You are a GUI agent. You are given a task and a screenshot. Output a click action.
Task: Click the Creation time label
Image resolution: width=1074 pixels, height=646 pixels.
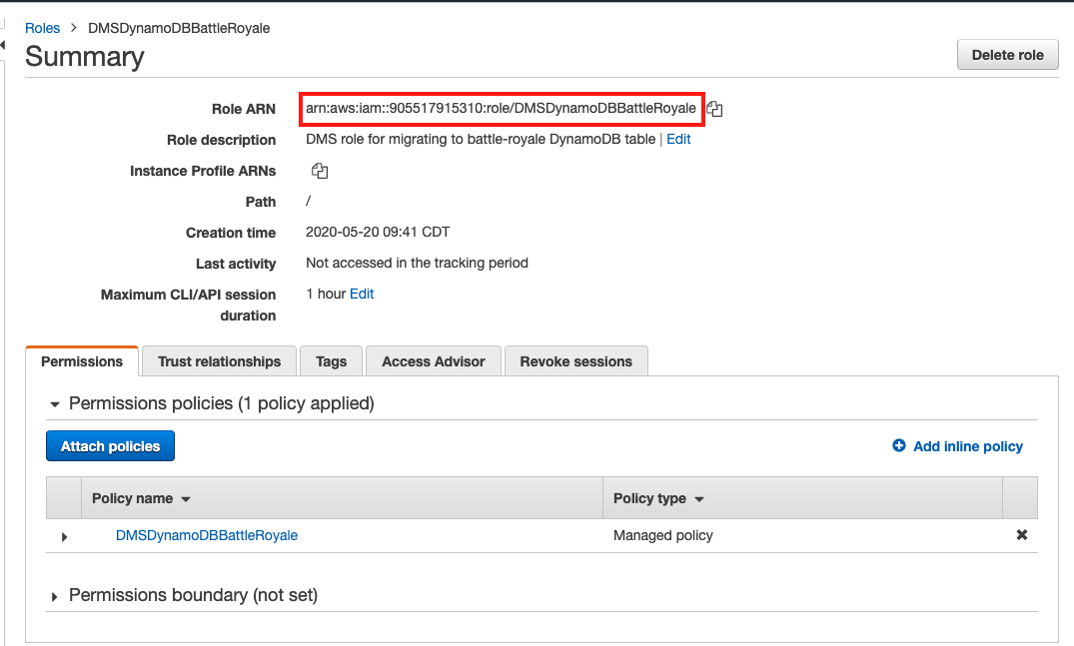coord(231,233)
